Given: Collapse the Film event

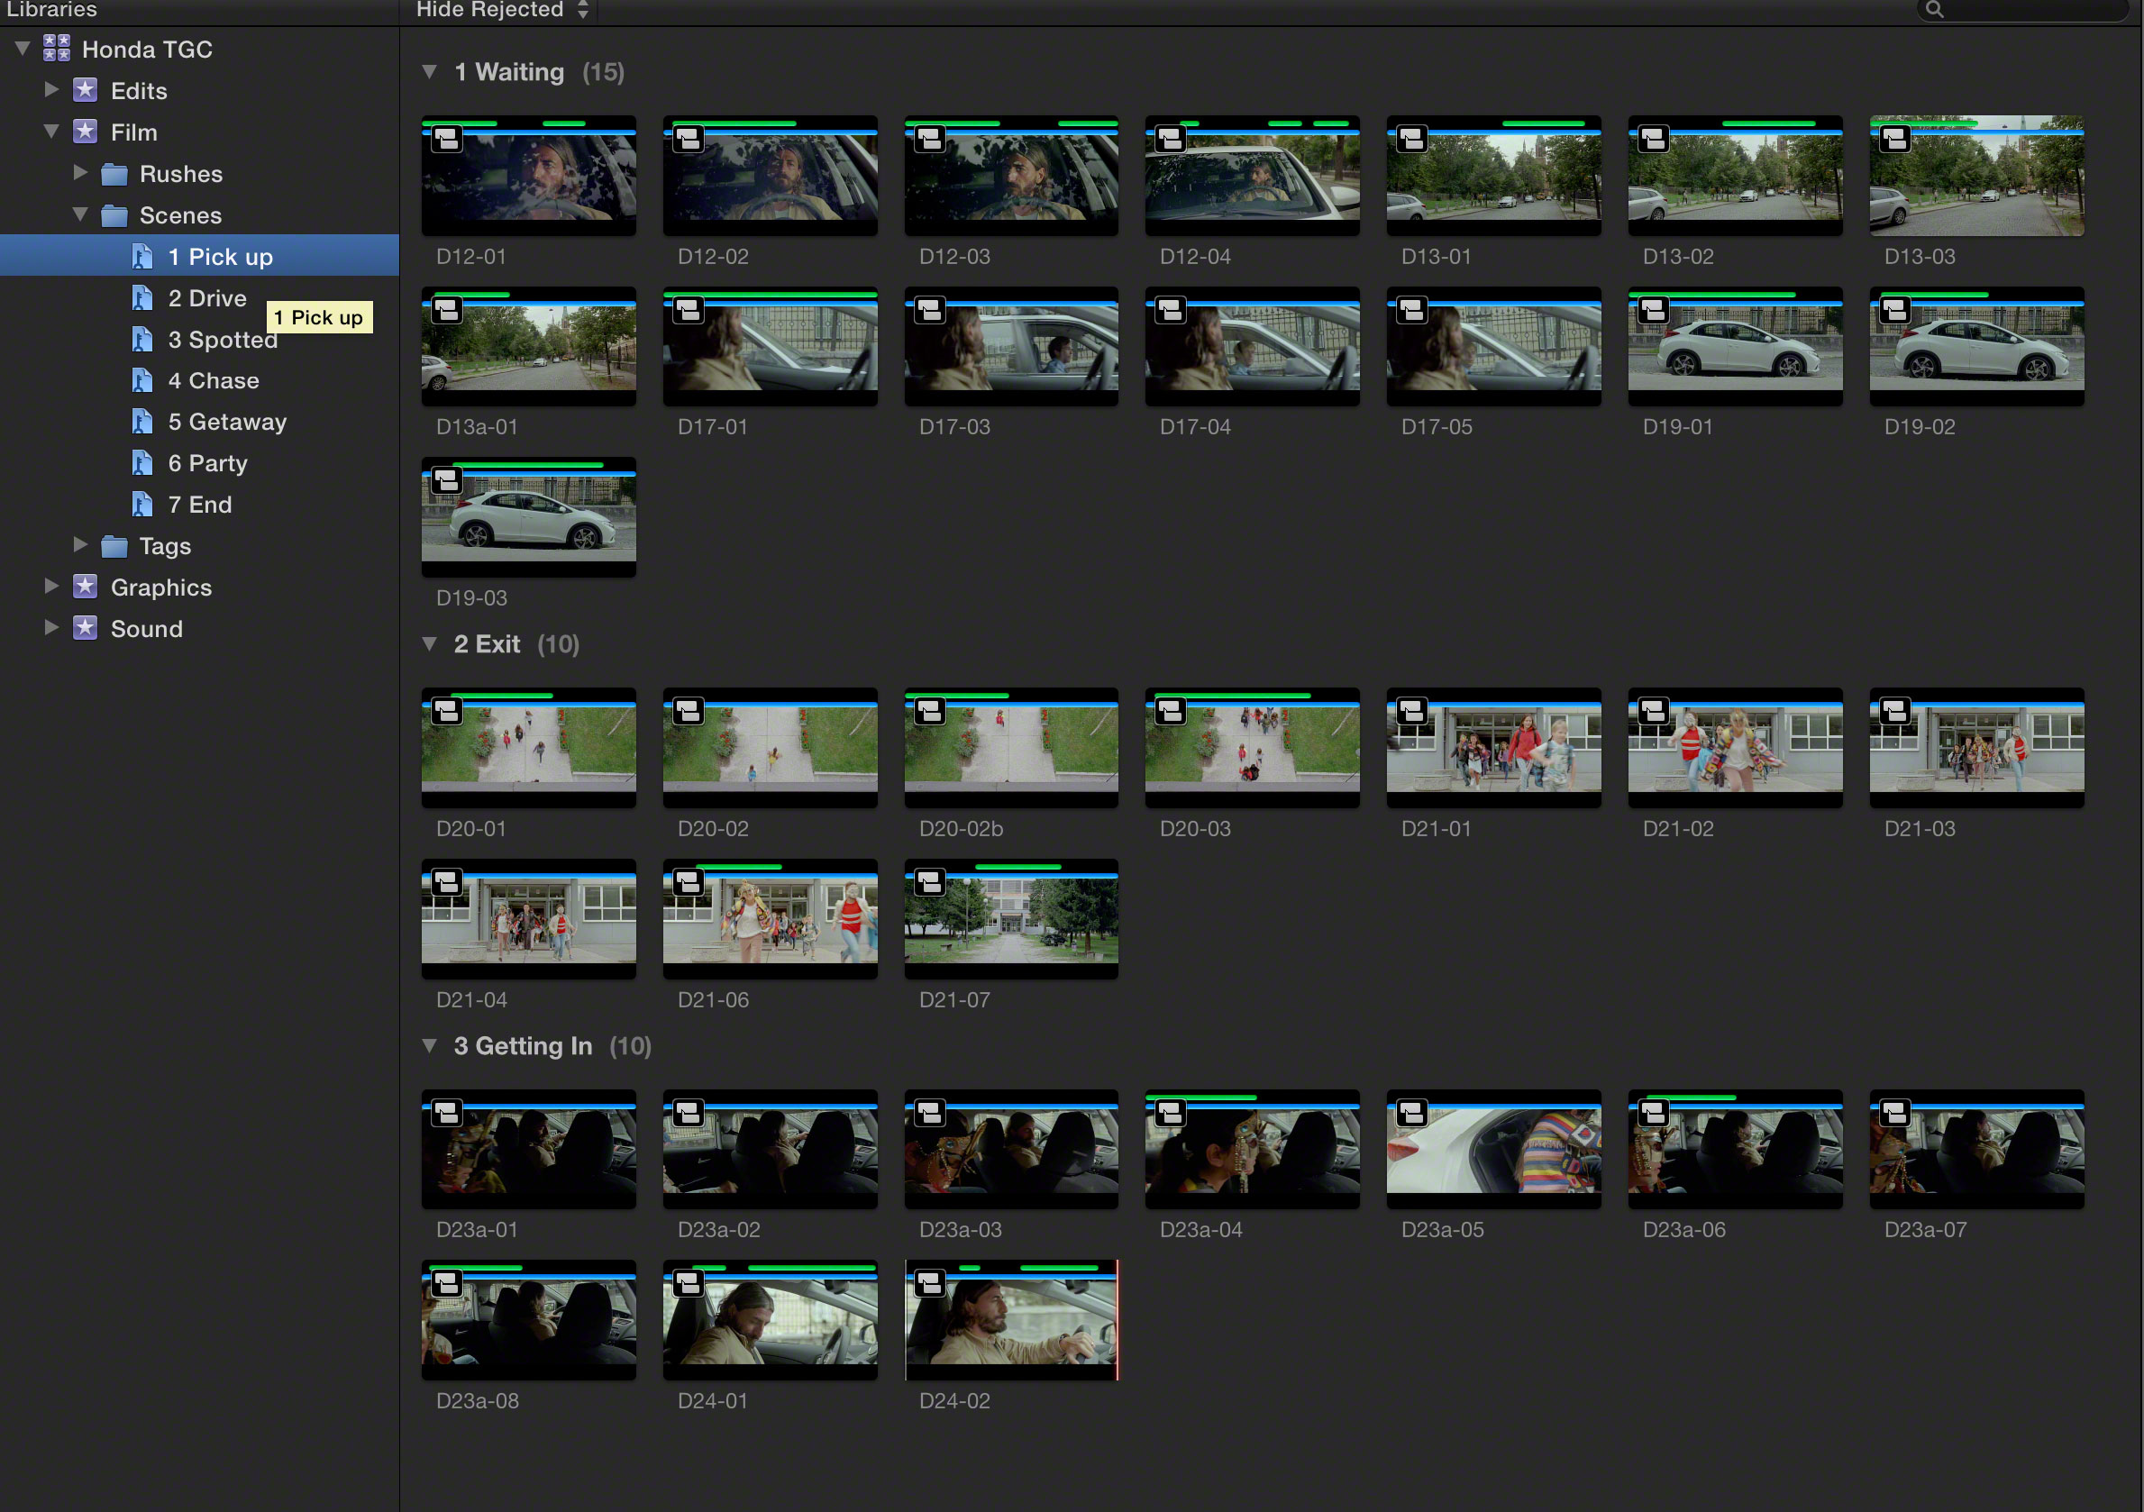Looking at the screenshot, I should 52,131.
